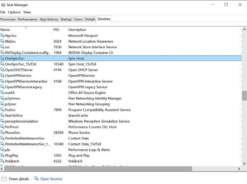Image resolution: width=247 pixels, height=184 pixels.
Task: Click the Open Services gear icon
Action: pyautogui.click(x=37, y=179)
